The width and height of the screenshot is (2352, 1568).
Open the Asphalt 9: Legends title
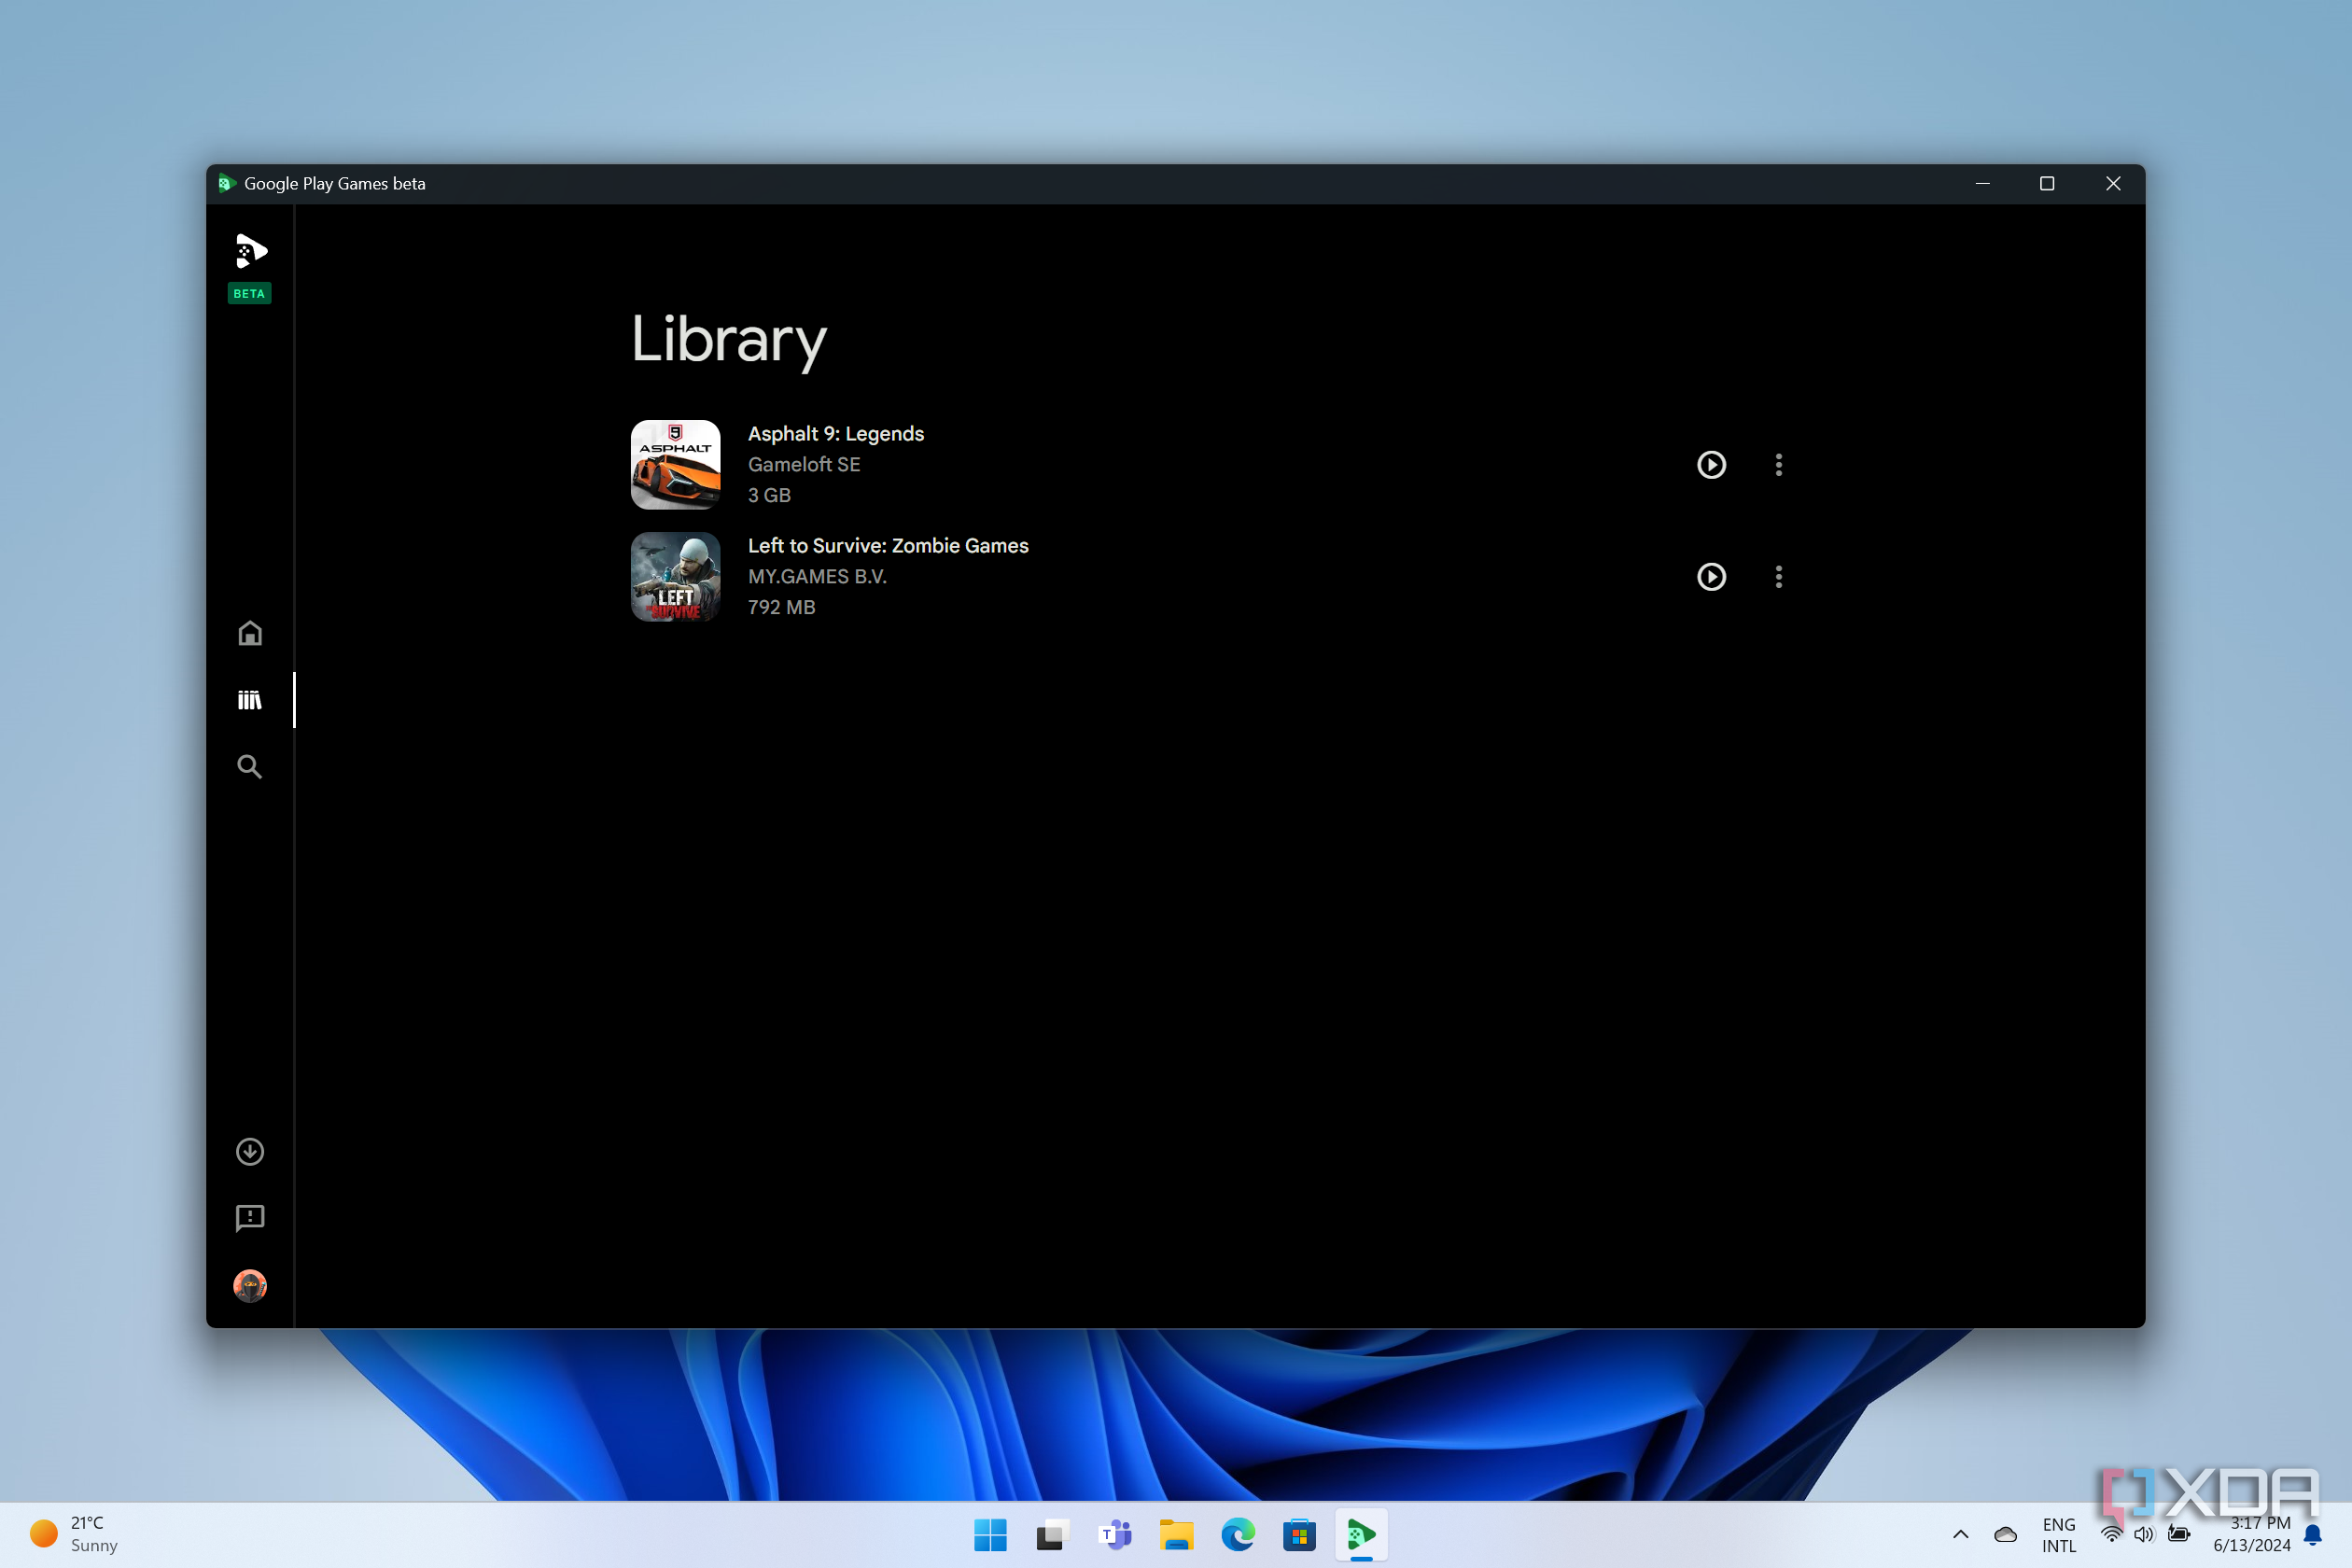pos(836,434)
